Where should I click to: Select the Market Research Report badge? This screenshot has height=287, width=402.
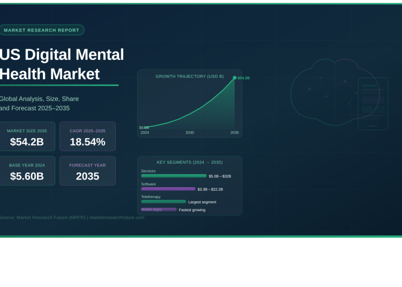(x=41, y=30)
